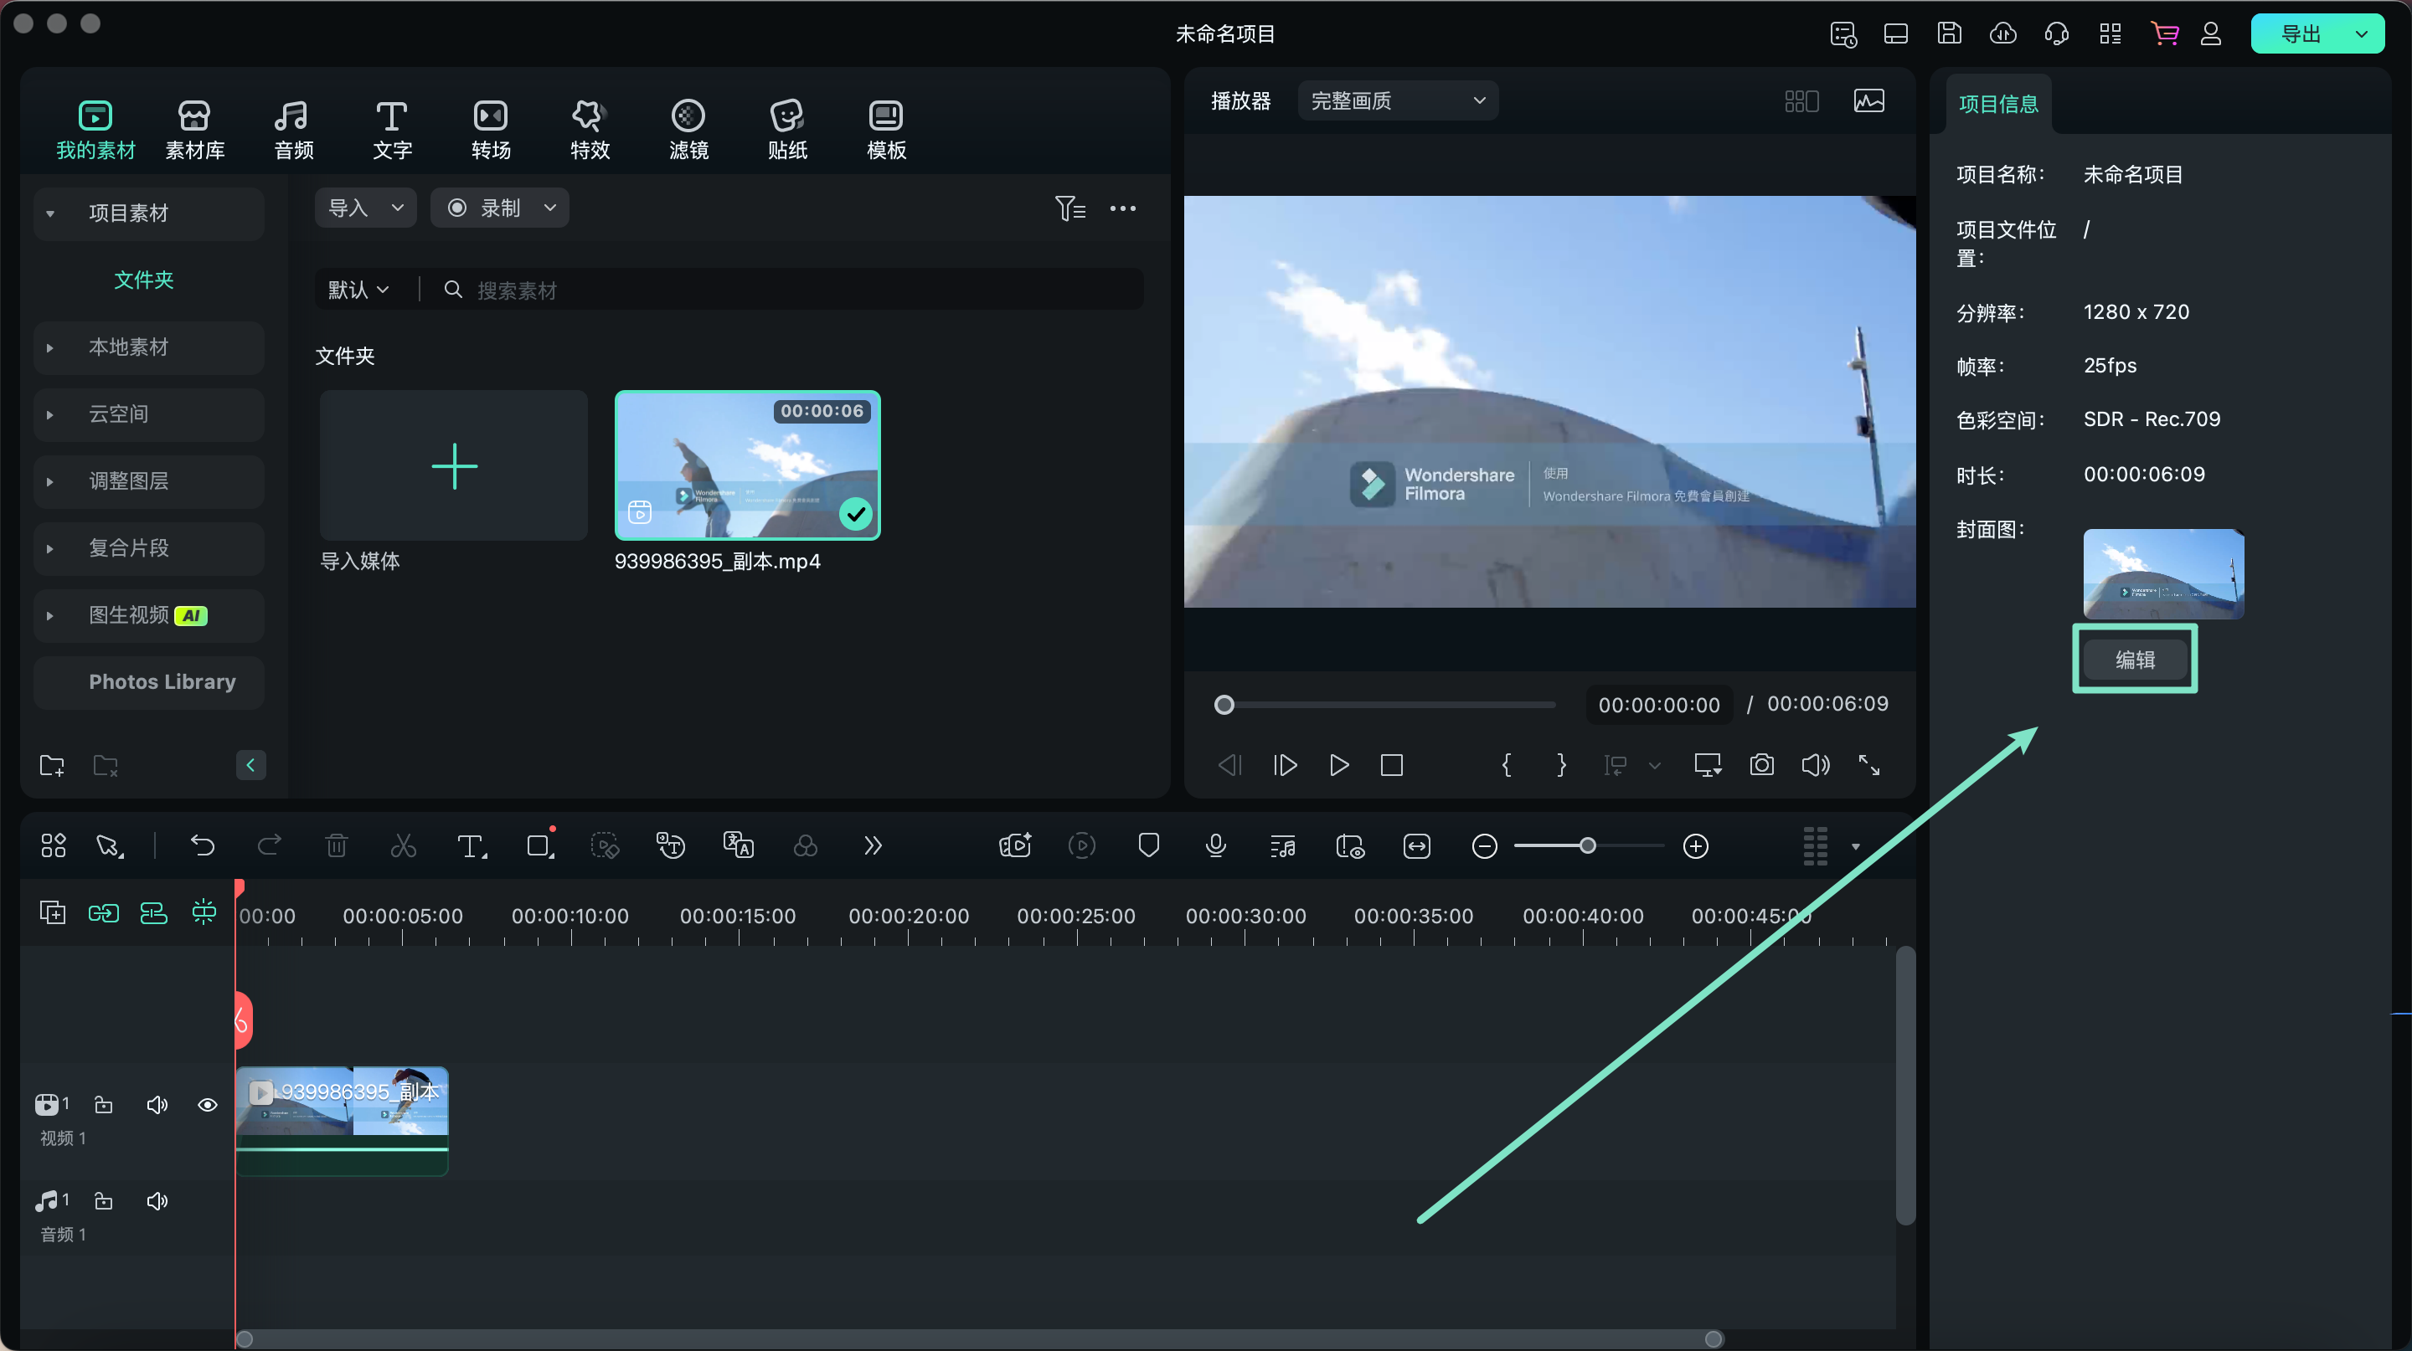Hide video track 1 with eye icon
The width and height of the screenshot is (2412, 1351).
(208, 1105)
